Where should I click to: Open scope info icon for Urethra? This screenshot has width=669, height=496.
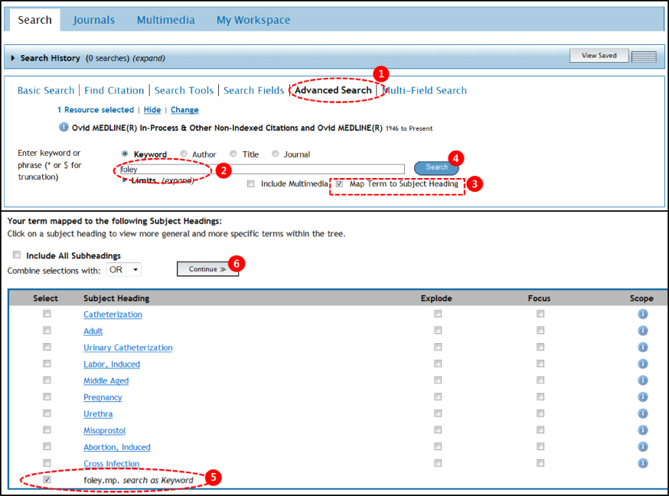pyautogui.click(x=642, y=413)
